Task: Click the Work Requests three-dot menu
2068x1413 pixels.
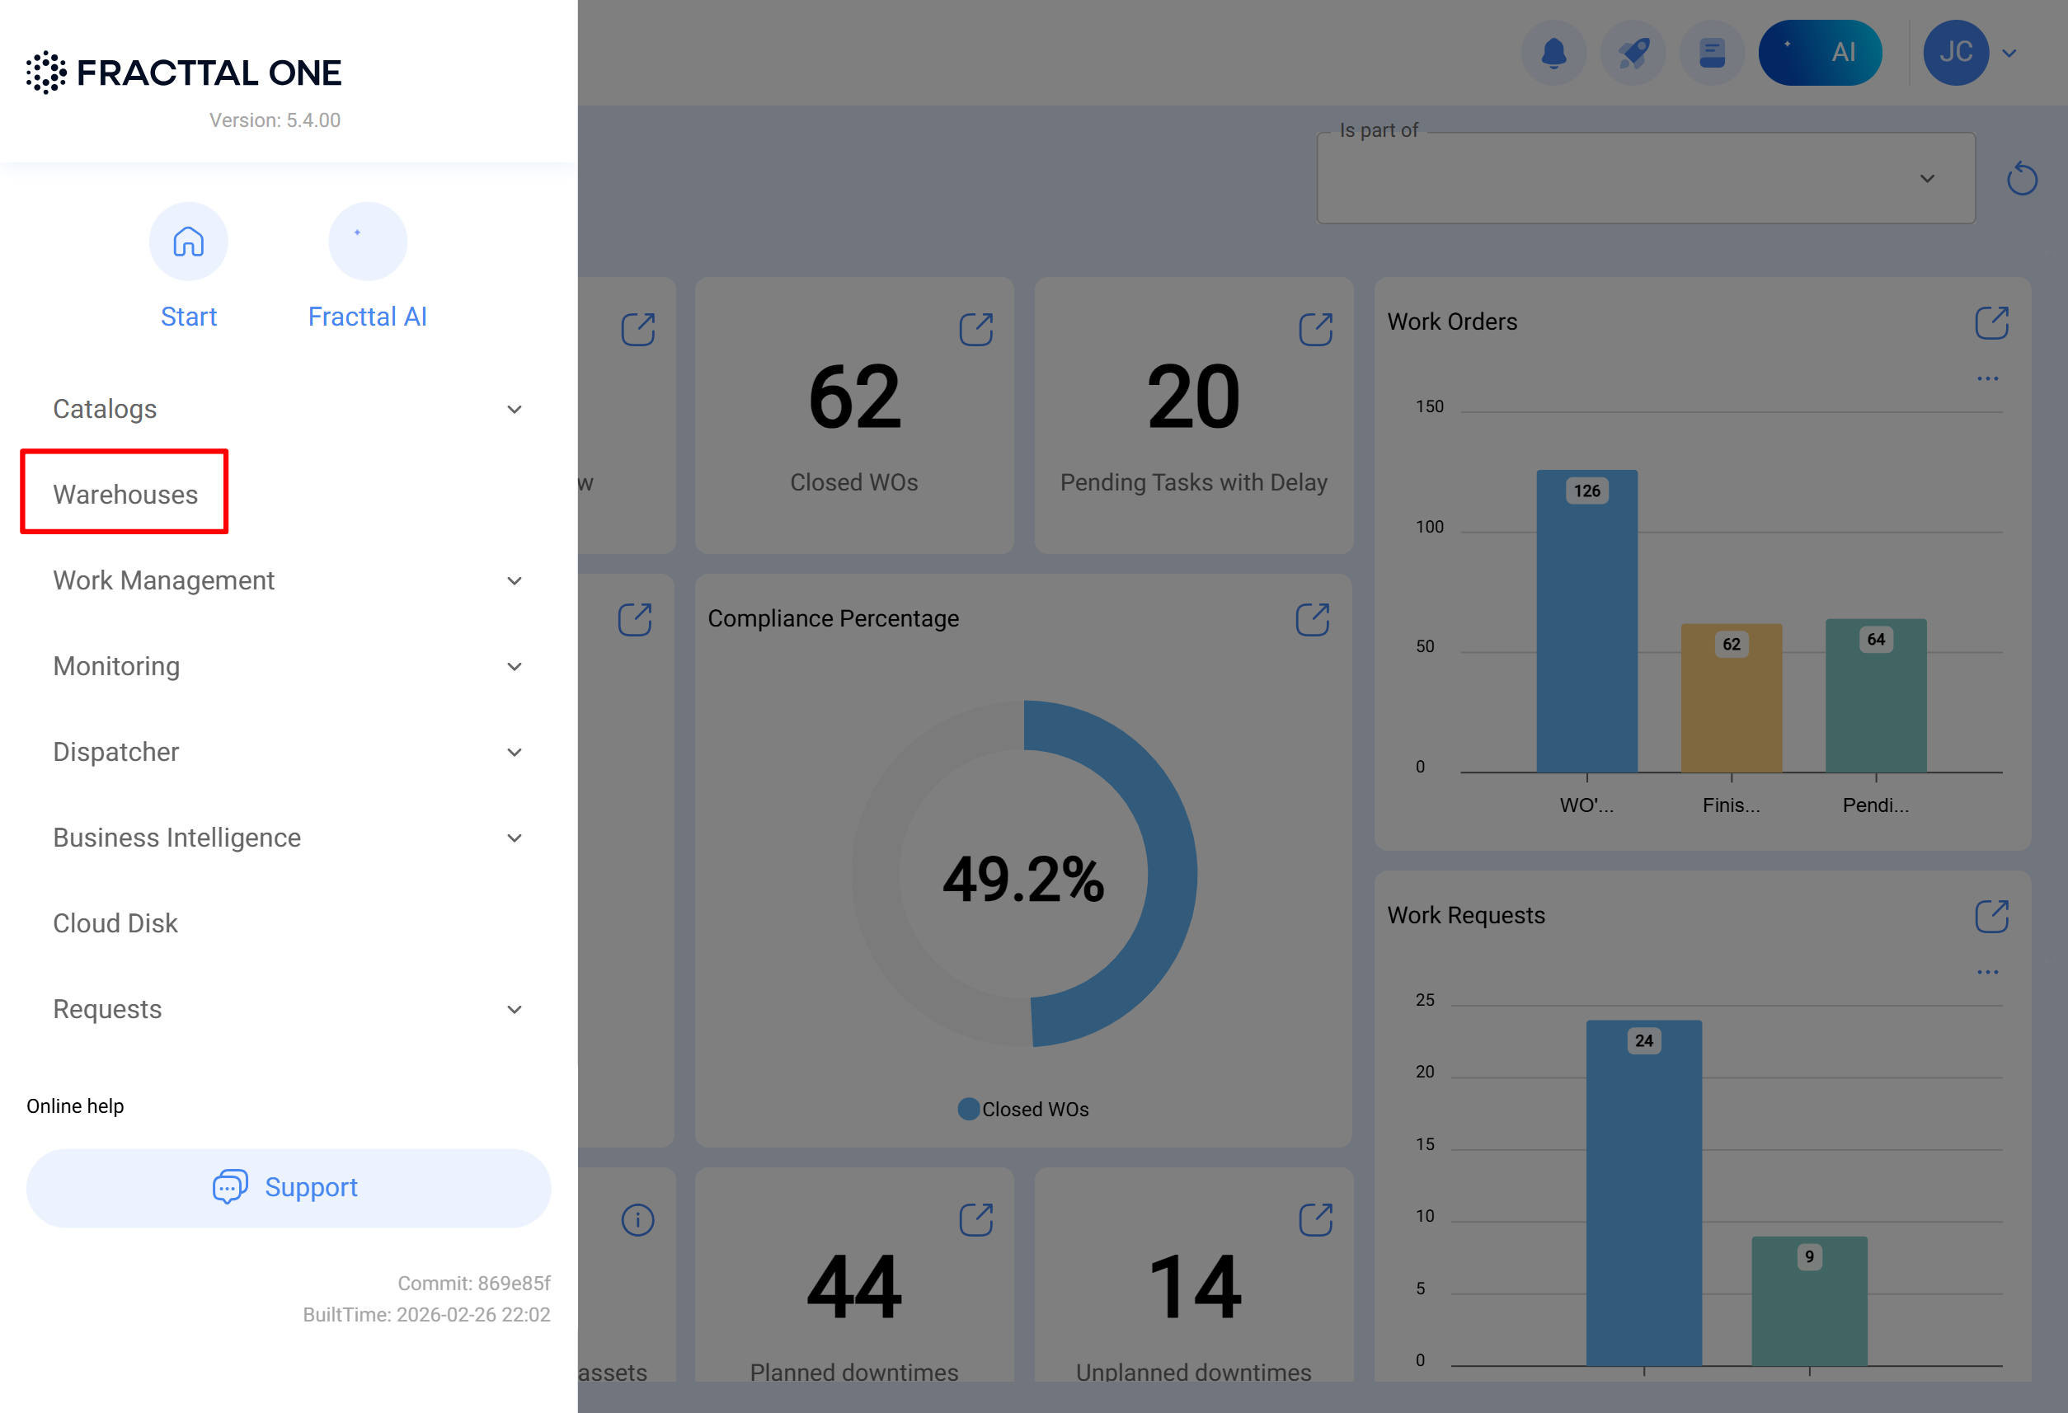Action: (x=1987, y=973)
